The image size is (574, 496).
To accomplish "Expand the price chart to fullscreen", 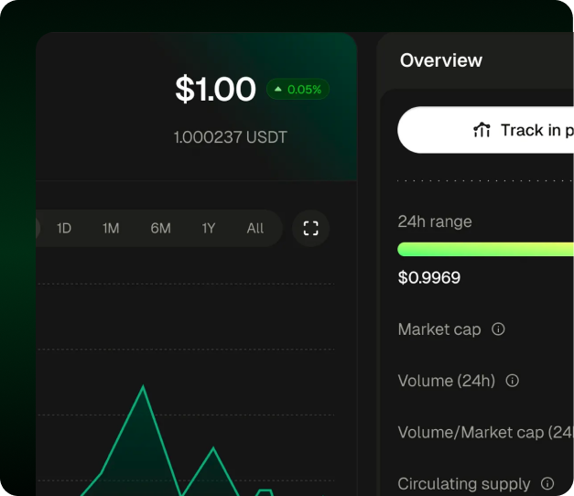I will 310,228.
